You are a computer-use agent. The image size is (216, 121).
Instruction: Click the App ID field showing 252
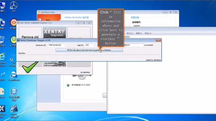click(89, 45)
